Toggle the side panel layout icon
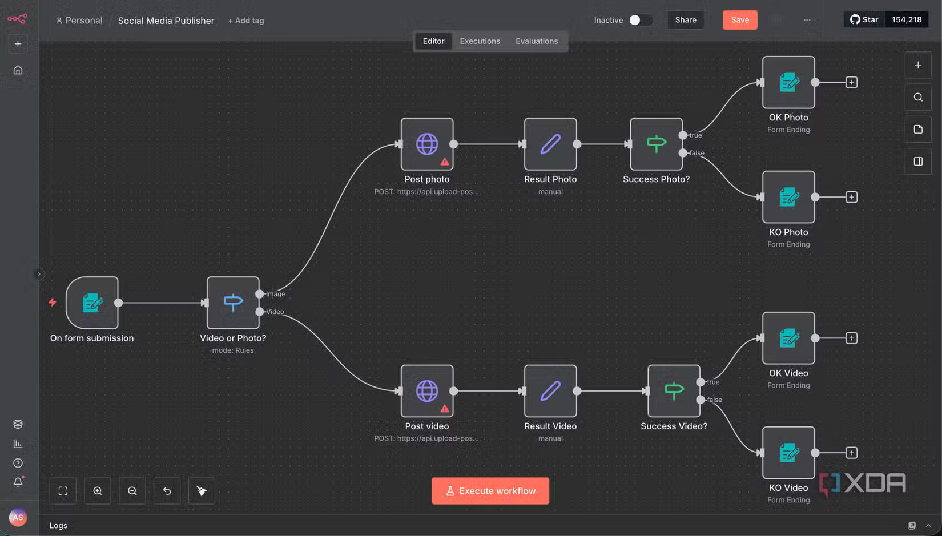Image resolution: width=942 pixels, height=536 pixels. [x=918, y=162]
